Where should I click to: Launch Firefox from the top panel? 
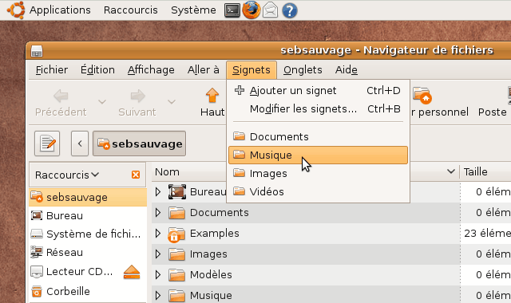tap(252, 10)
